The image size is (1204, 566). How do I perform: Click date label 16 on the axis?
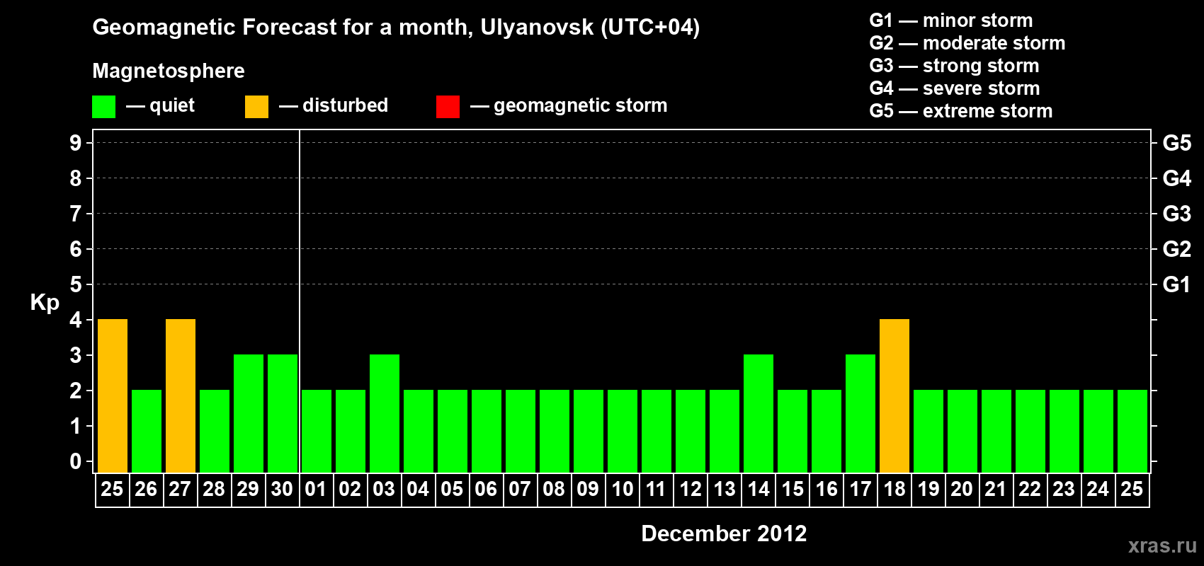point(826,489)
